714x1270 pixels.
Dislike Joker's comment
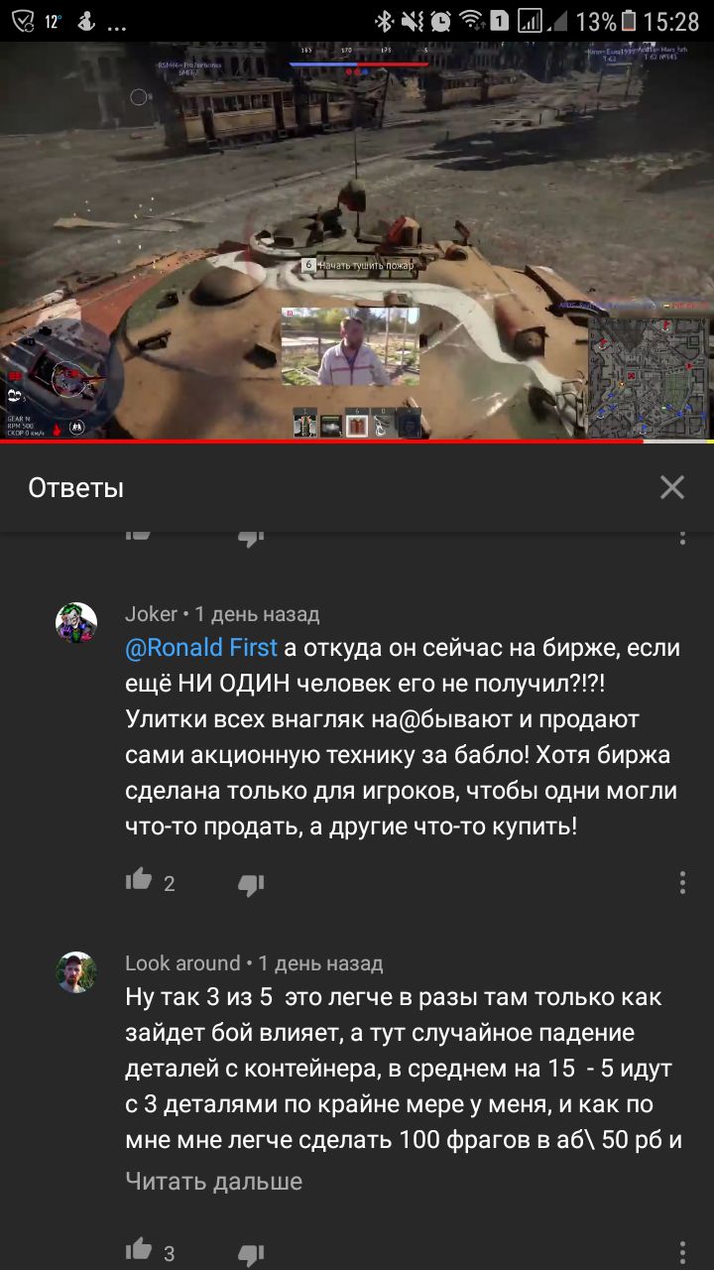(x=251, y=883)
